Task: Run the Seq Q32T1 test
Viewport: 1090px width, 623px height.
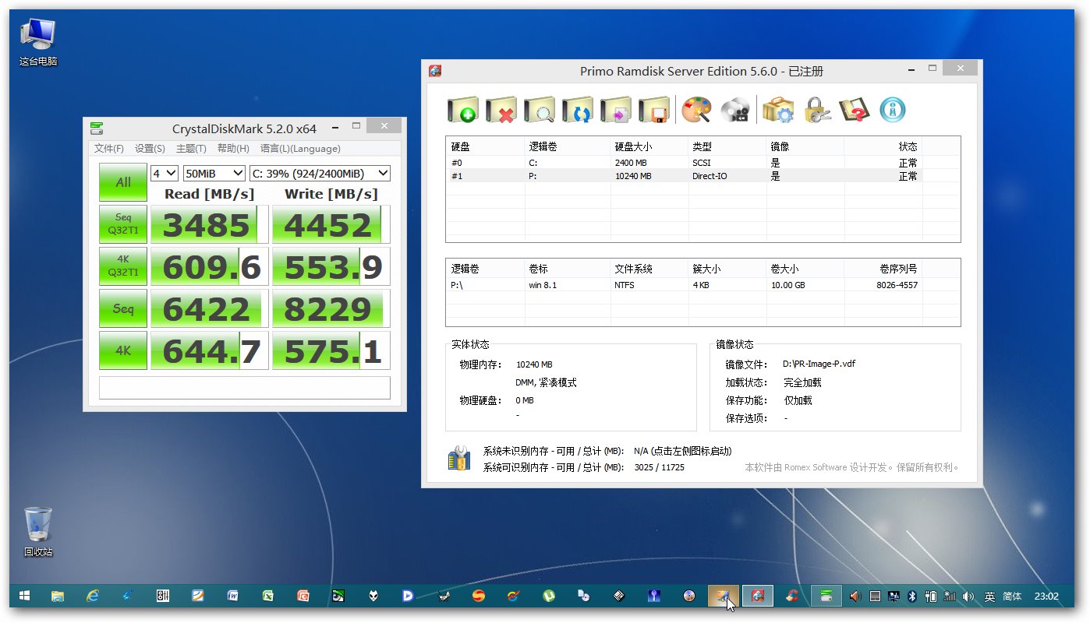Action: 122,224
